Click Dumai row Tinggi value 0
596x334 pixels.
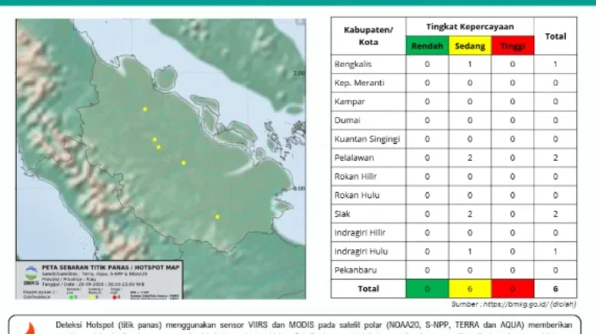[513, 120]
